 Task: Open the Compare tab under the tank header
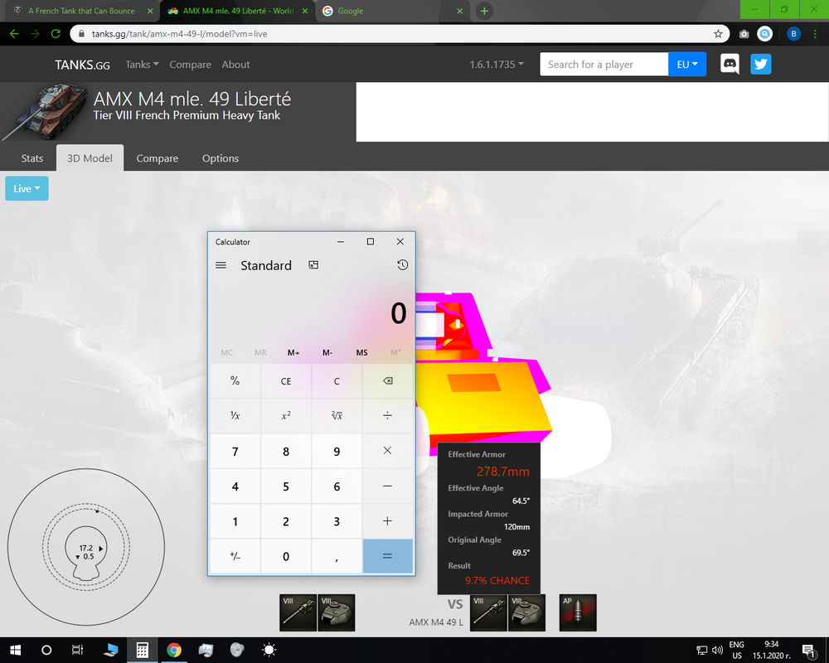point(157,158)
